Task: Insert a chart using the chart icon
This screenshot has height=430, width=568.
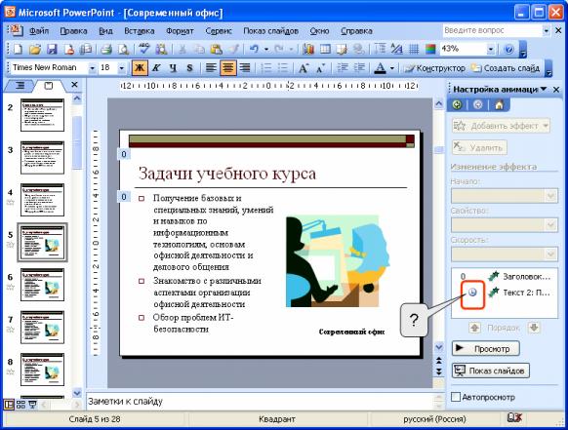Action: [x=307, y=49]
